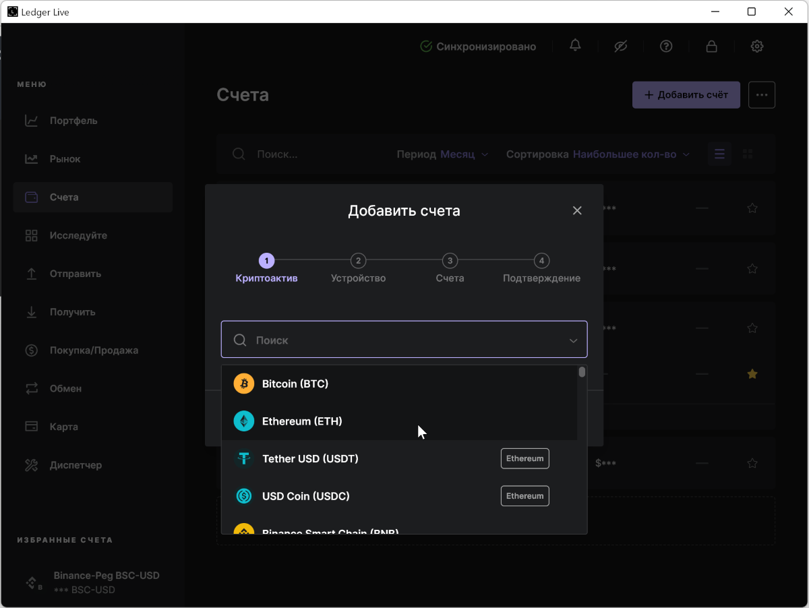
Task: Open Отправить in sidebar
Action: point(92,274)
